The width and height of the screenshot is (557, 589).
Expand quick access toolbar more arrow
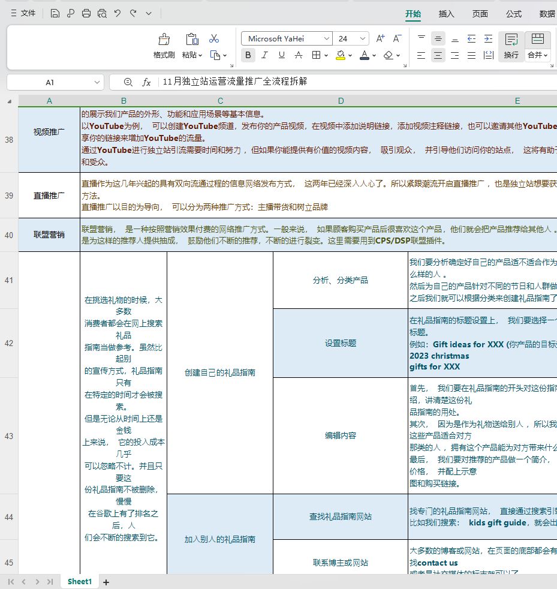[149, 14]
